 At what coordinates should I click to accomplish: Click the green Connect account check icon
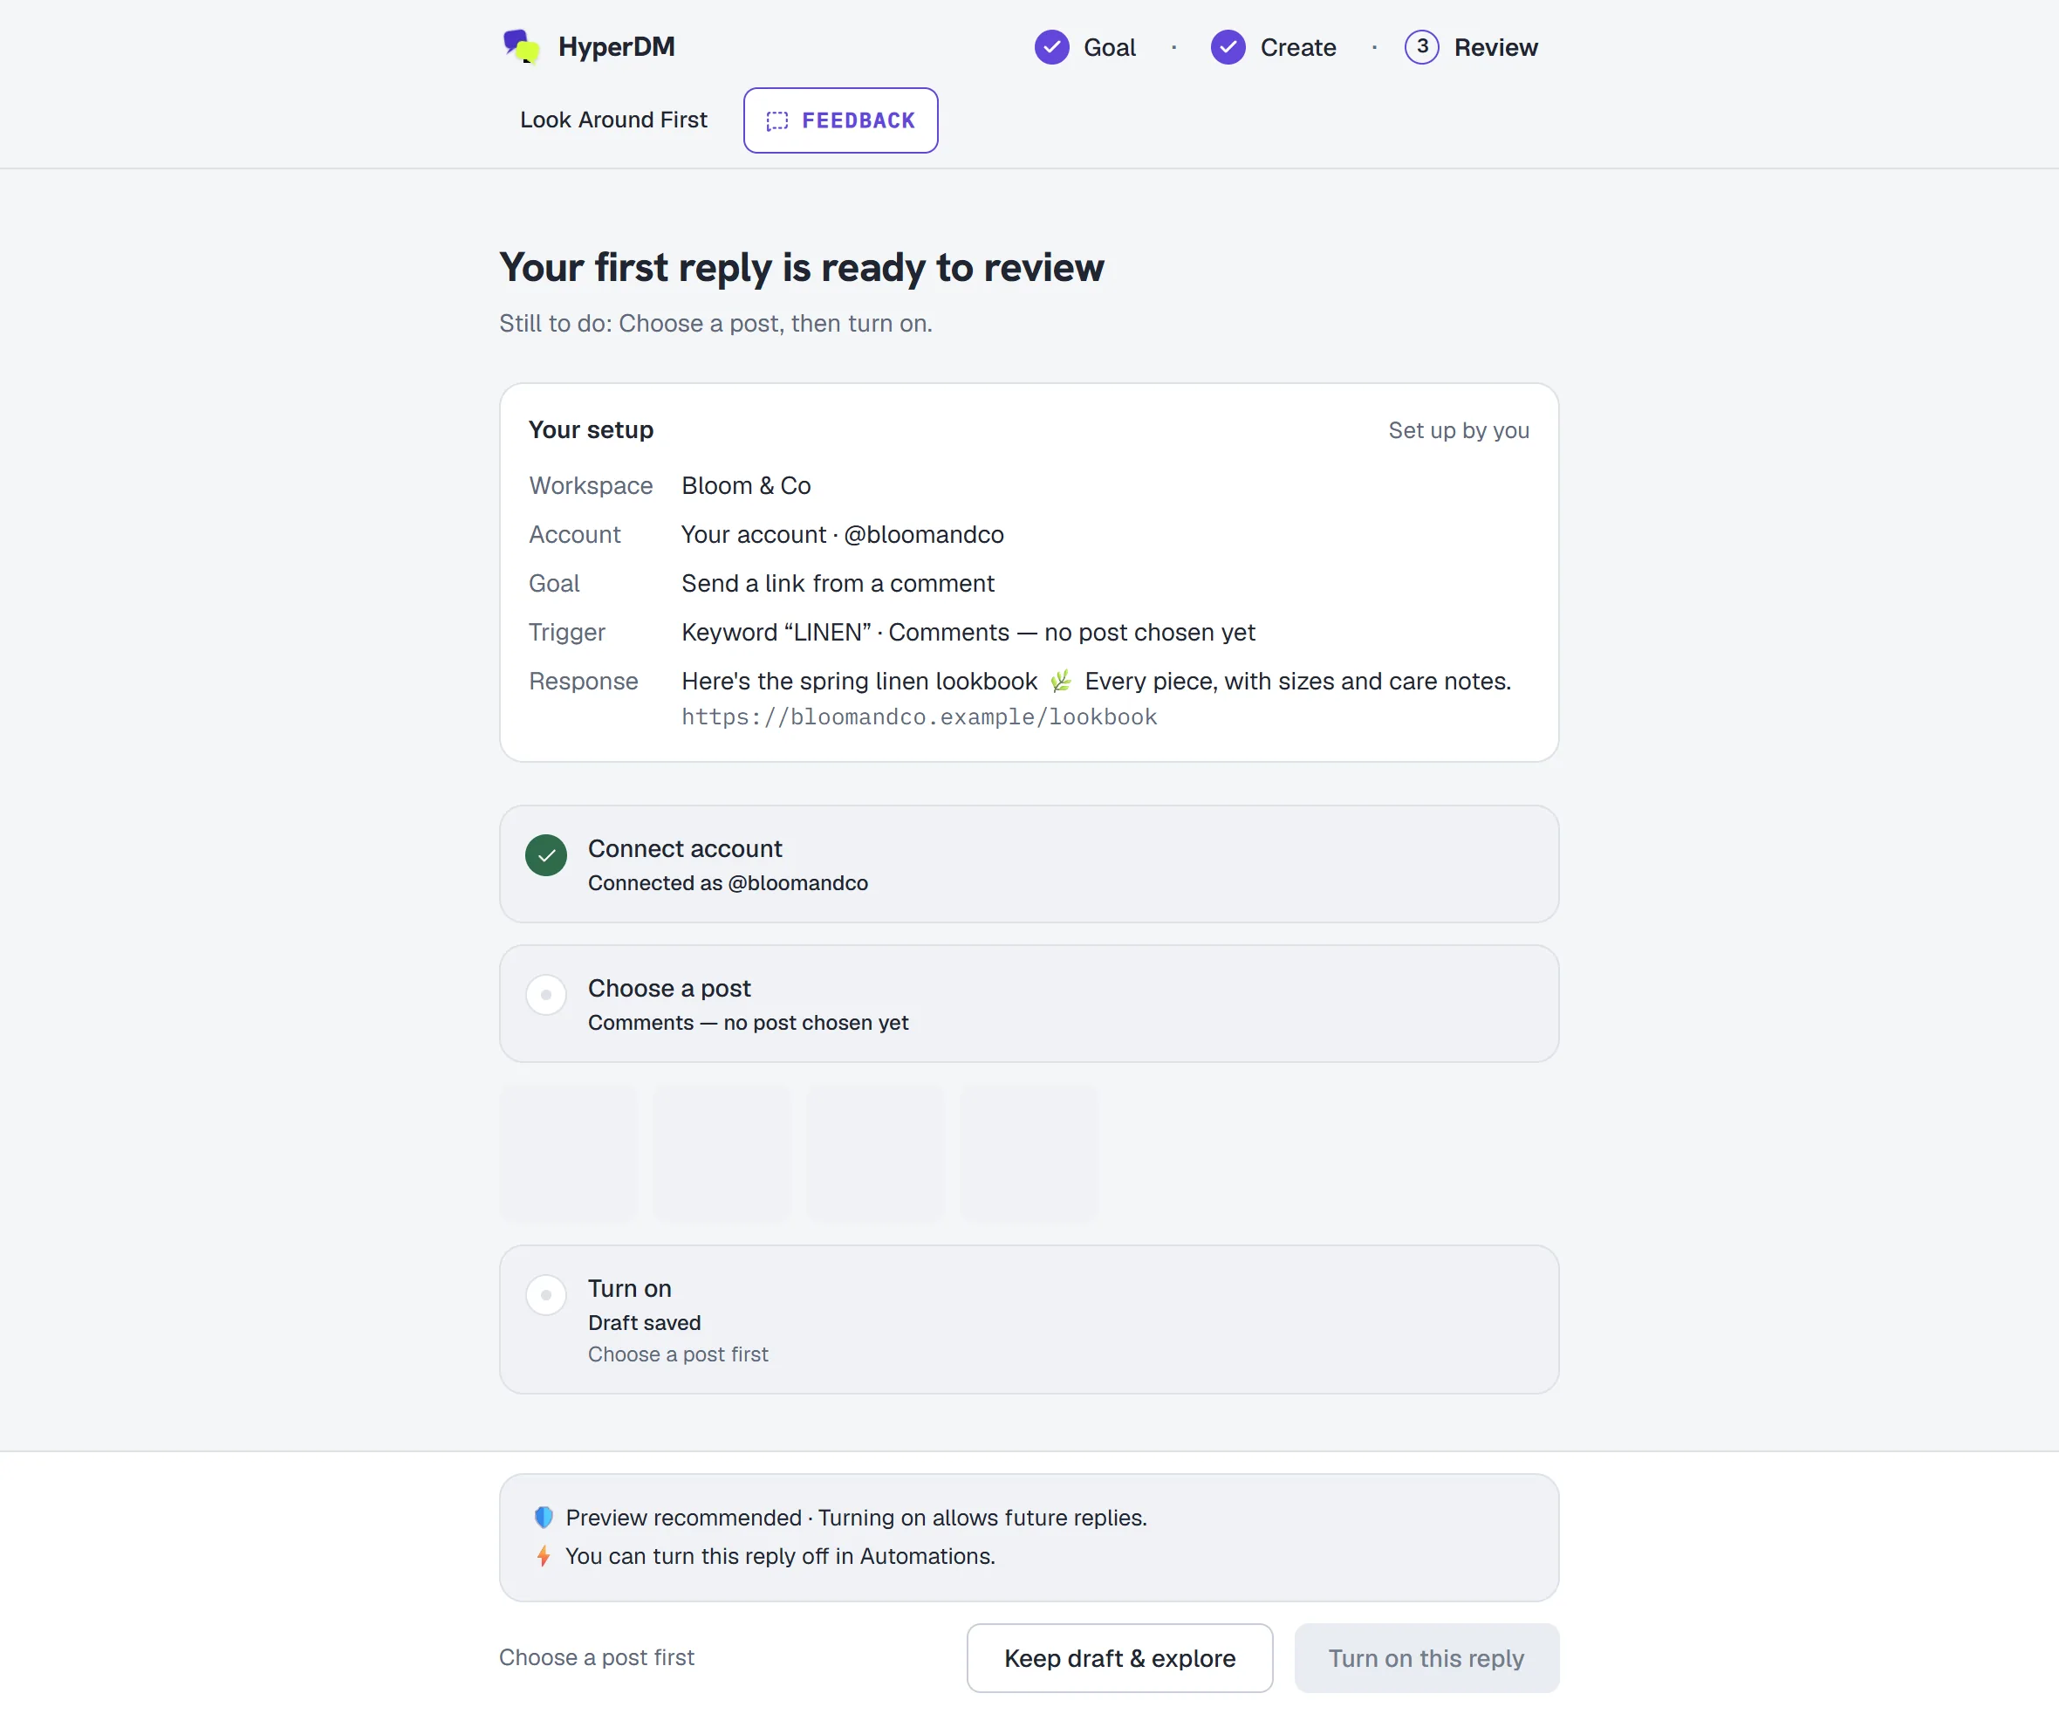546,855
